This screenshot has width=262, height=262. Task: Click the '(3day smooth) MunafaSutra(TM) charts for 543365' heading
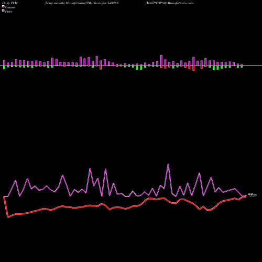tap(81, 3)
